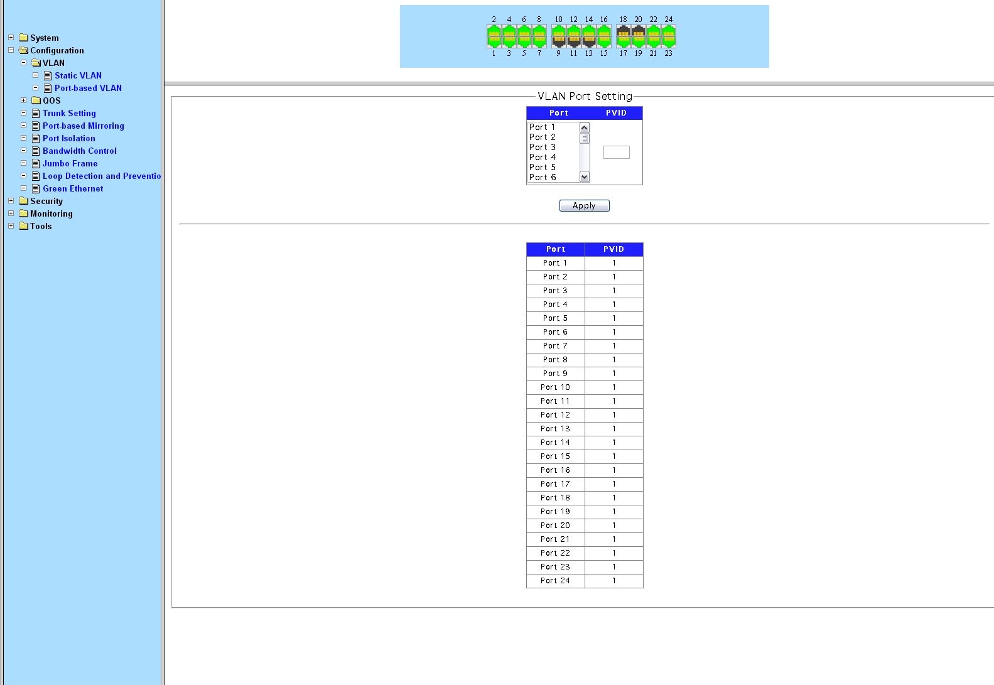Open the Port-based VLAN page
Screen dimensions: 994x685
88,88
